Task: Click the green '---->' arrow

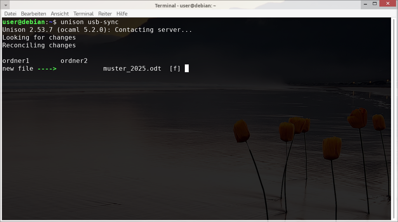Action: [47, 69]
